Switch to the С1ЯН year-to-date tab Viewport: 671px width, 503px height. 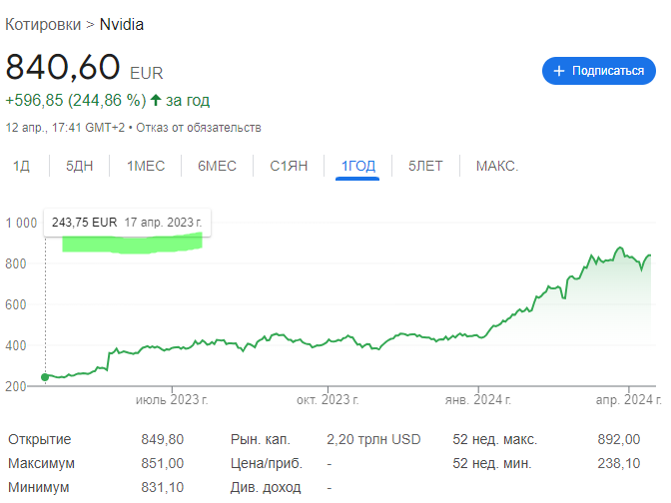[x=289, y=166]
